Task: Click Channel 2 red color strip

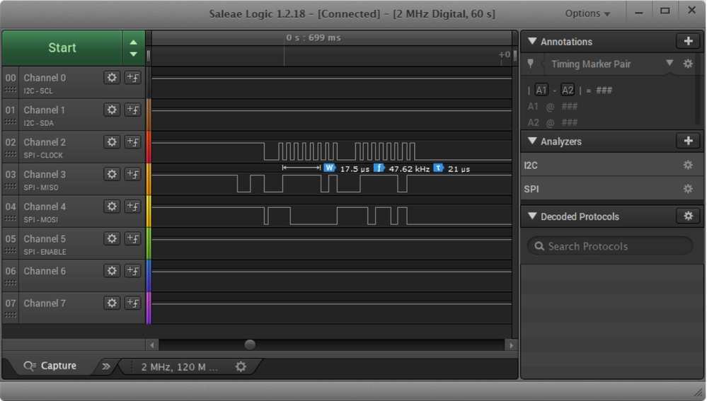Action: pyautogui.click(x=149, y=147)
